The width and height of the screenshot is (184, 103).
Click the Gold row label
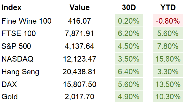tap(10, 97)
